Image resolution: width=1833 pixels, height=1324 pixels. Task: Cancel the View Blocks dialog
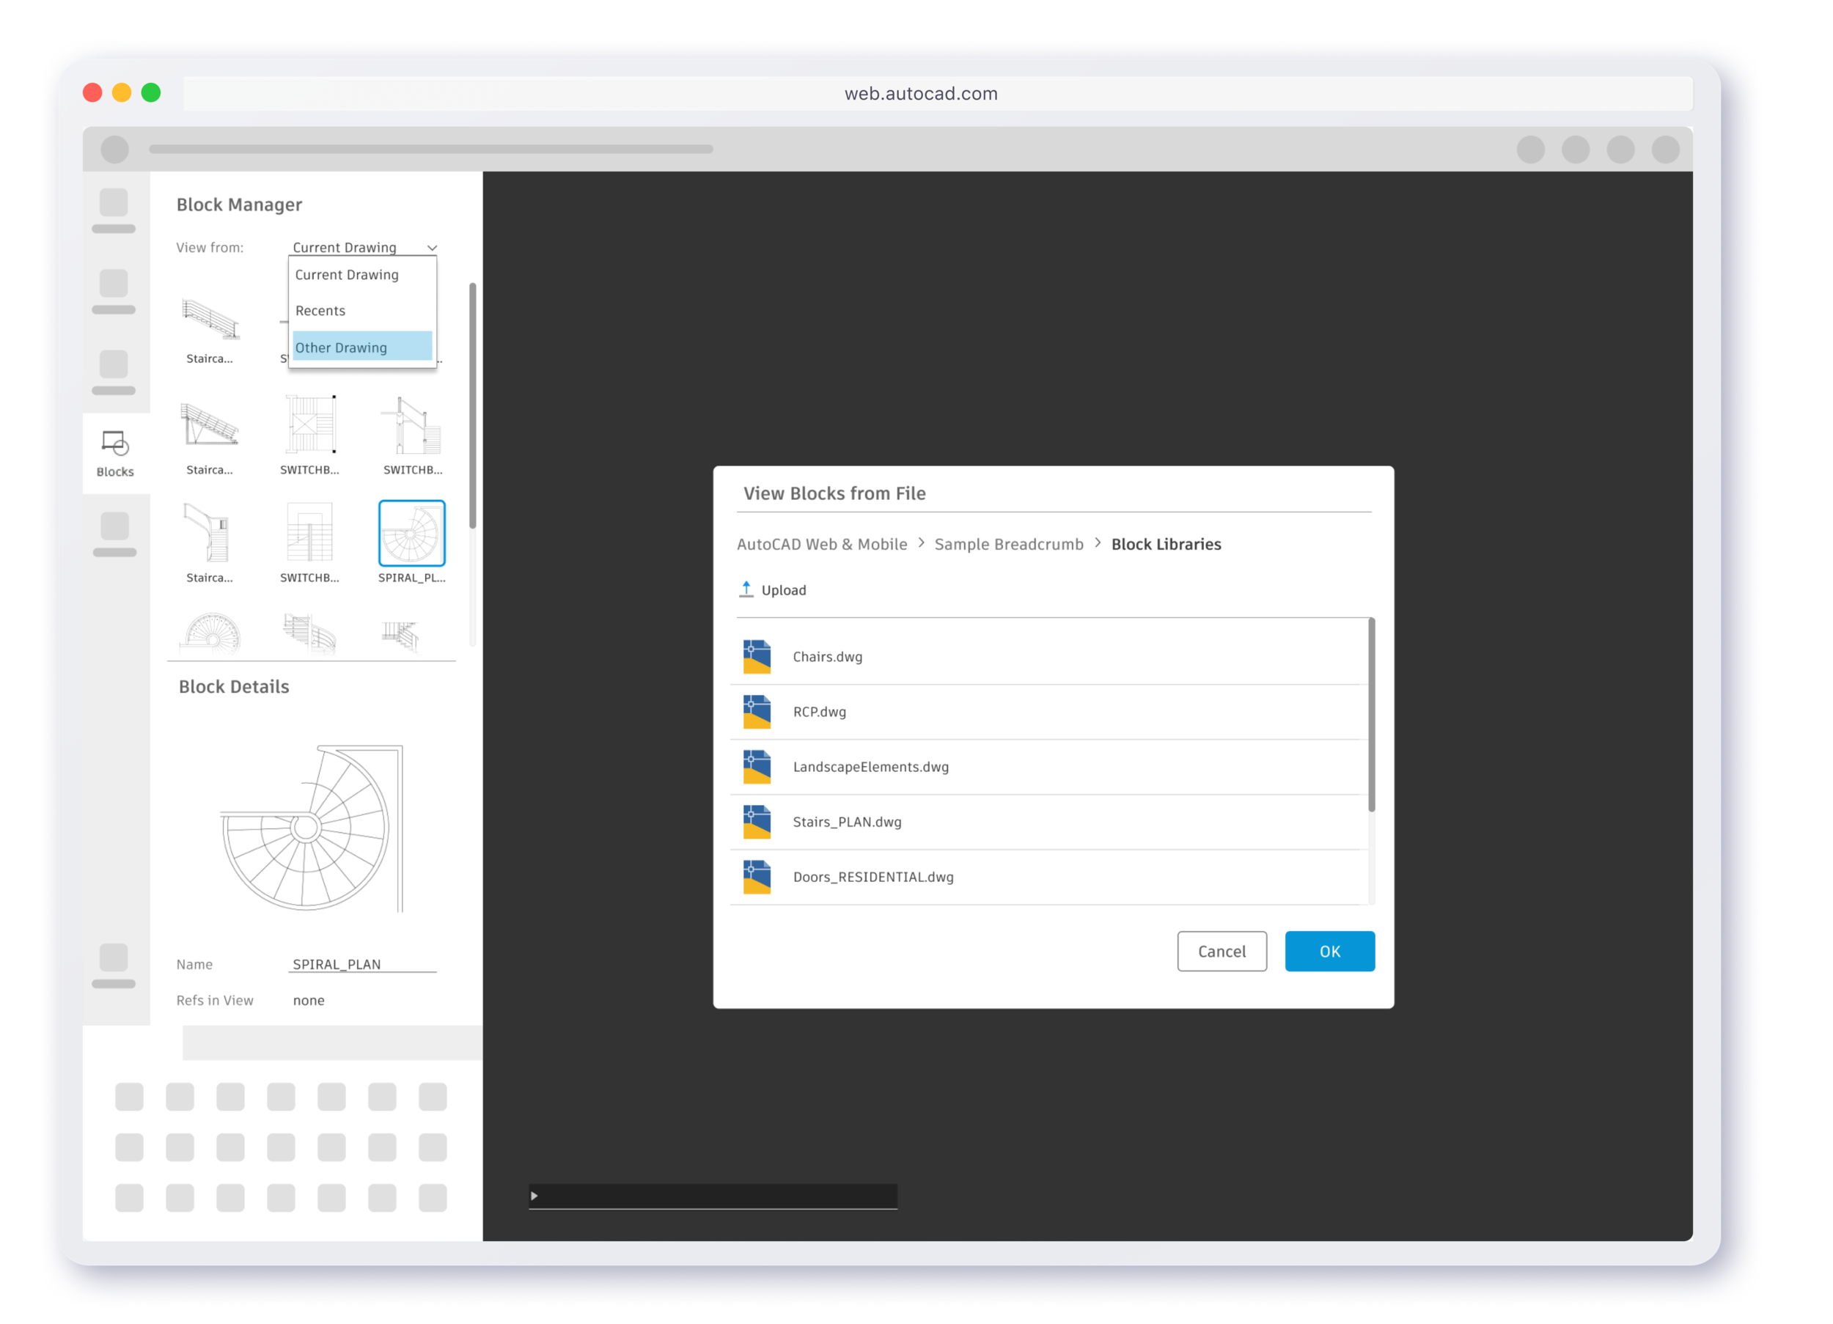point(1222,952)
